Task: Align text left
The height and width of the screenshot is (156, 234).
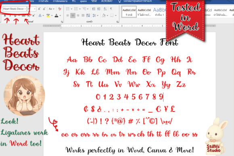Action: click(68, 15)
